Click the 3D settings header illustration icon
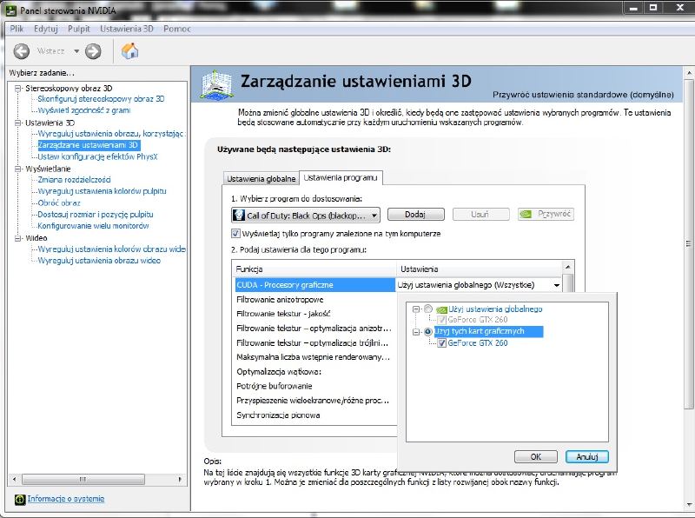This screenshot has width=695, height=518. 215,84
